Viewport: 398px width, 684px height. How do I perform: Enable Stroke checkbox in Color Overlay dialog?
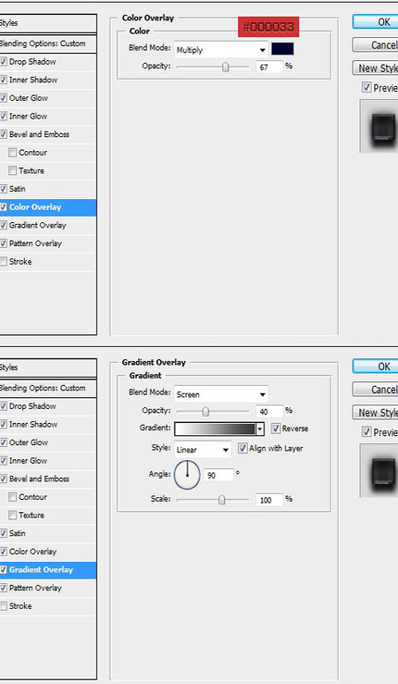4,262
